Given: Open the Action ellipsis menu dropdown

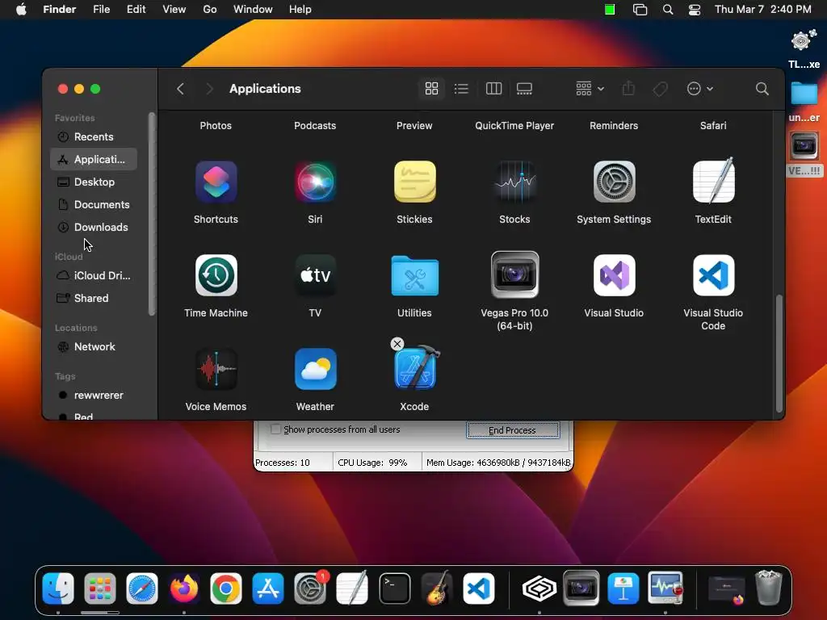Looking at the screenshot, I should [x=700, y=89].
